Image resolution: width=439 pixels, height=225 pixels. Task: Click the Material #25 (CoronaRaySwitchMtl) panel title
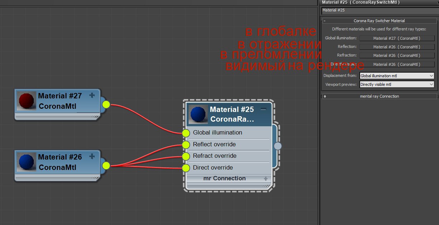(x=361, y=3)
